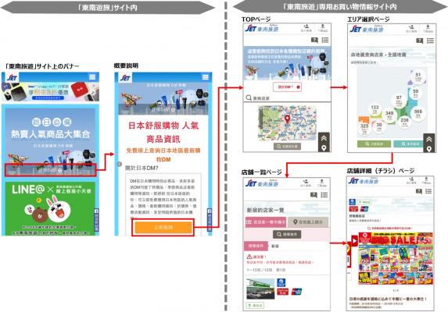Open list menu icon on 店舗一覧ページ

(324, 195)
